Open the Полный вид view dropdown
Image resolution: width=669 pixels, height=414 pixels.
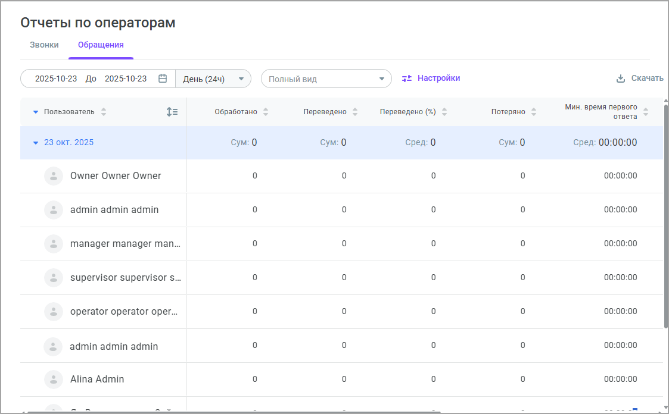(326, 79)
